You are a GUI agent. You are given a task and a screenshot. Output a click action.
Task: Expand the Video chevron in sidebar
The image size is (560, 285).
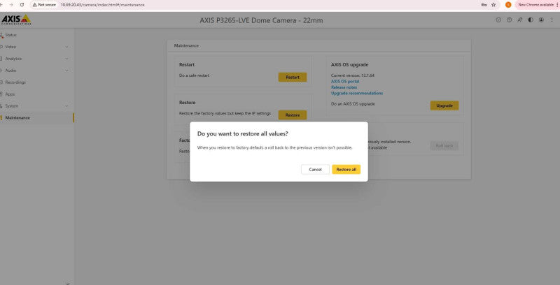pyautogui.click(x=66, y=47)
